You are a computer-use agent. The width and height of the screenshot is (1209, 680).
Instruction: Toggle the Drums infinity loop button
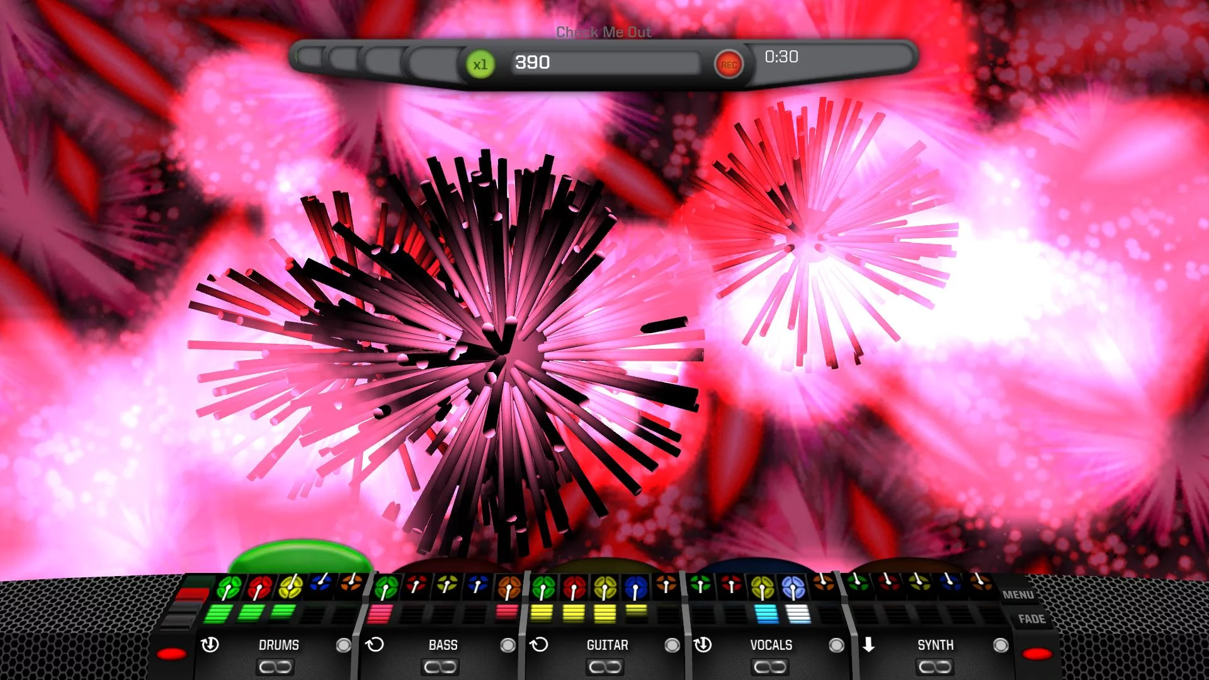275,667
